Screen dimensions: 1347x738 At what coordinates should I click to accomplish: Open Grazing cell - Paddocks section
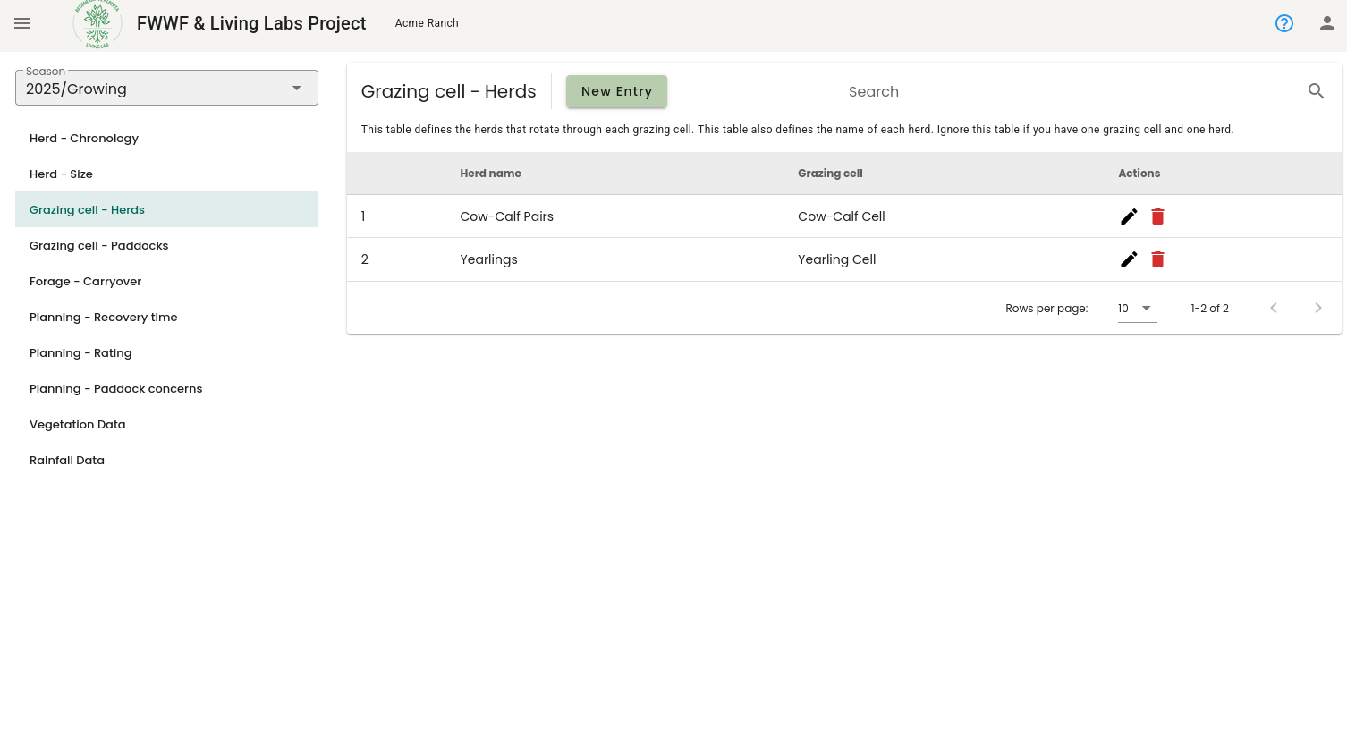click(x=166, y=245)
